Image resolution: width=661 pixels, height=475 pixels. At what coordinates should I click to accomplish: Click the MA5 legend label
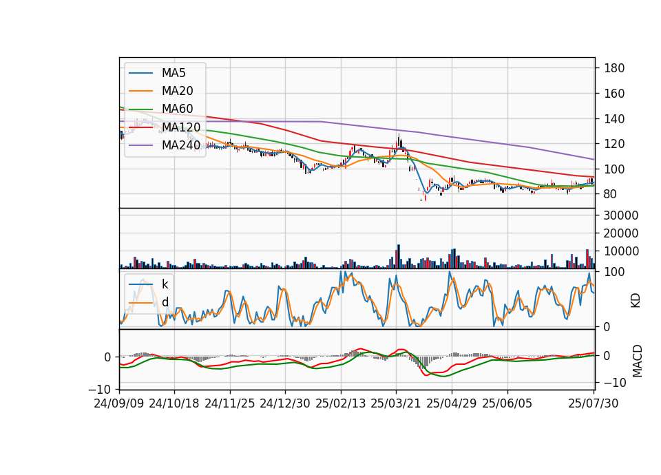(x=174, y=73)
